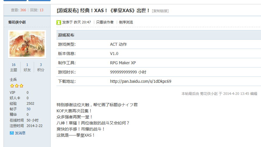
Task: Click the 注册时间 2014-2-22 value
Action: tap(34, 126)
